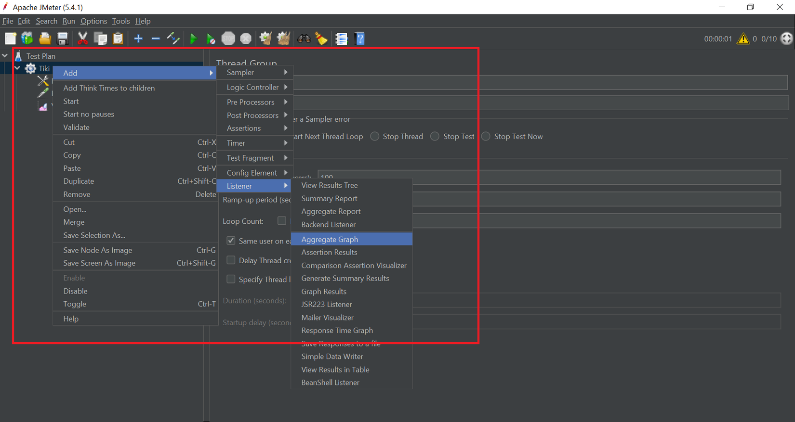This screenshot has width=795, height=422.
Task: Click the Paste clipboard toolbar icon
Action: point(118,38)
